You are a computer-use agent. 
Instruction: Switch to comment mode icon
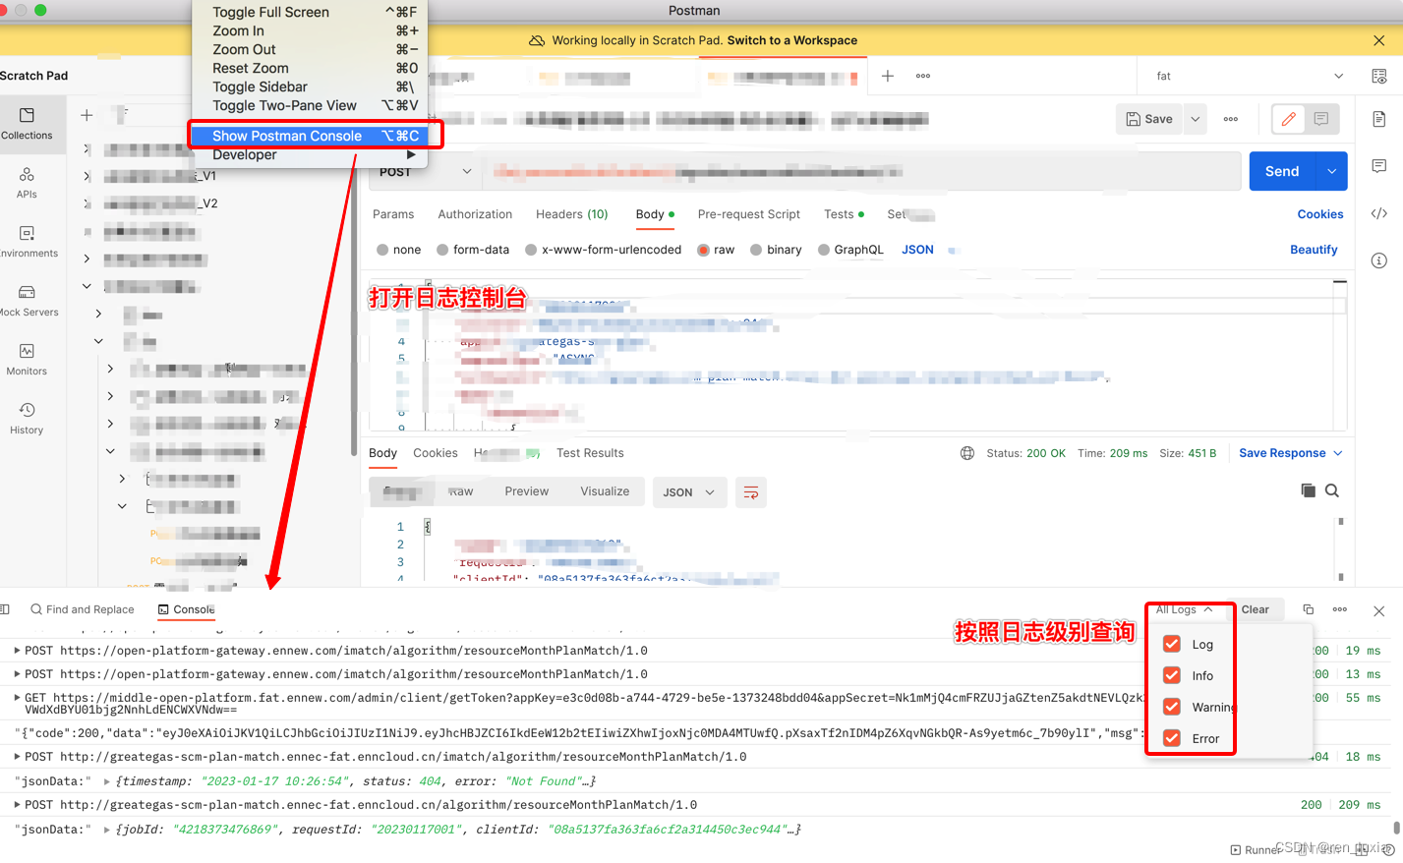click(1321, 119)
